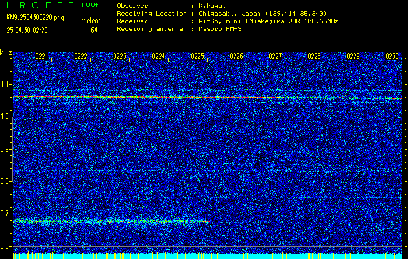Viewport: 408px width, 259px height.
Task: Click the 0.7 frequency axis label
Action: click(5, 214)
